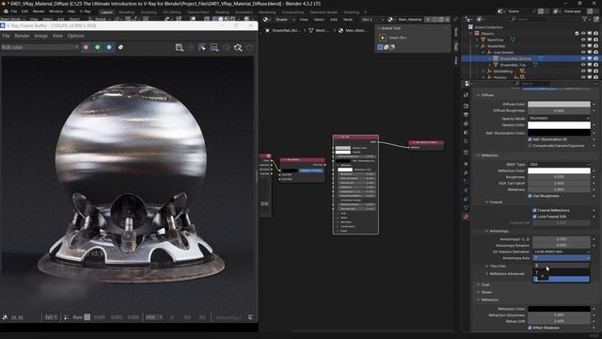Open the BRDF Type dropdown

pos(559,164)
